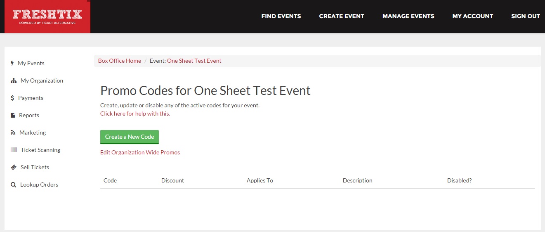Click the document icon beside Reports
Image resolution: width=545 pixels, height=232 pixels.
click(13, 115)
